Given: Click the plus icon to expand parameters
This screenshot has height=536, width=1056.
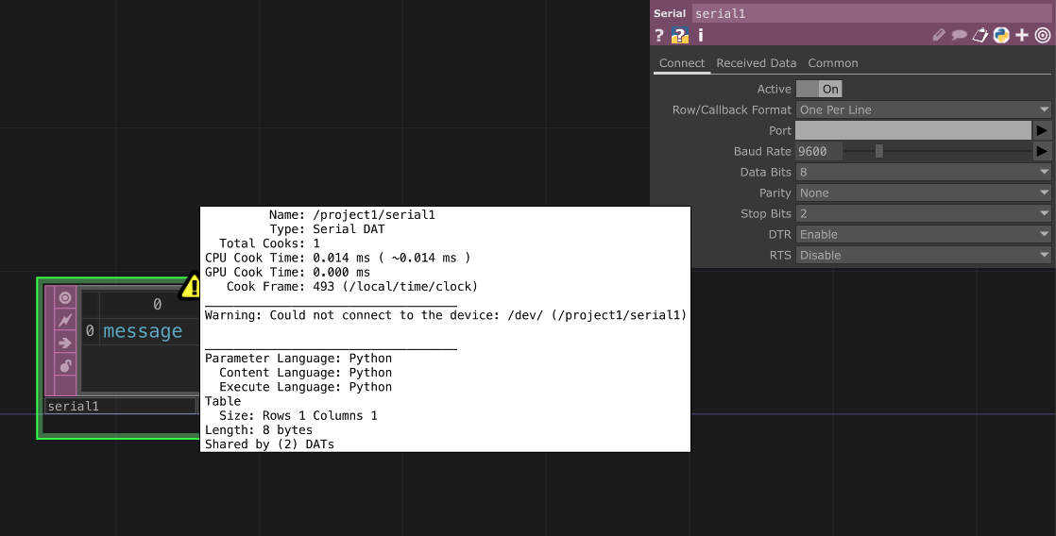Looking at the screenshot, I should coord(1022,35).
